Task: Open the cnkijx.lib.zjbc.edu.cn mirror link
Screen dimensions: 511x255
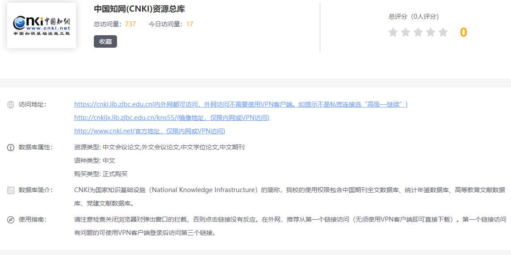Action: point(172,118)
